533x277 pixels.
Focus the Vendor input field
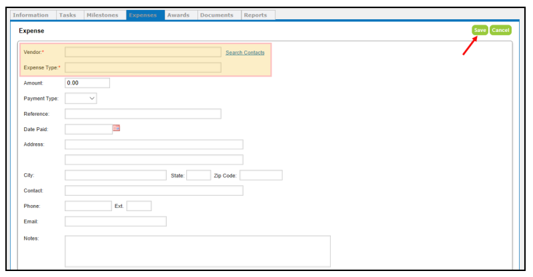point(143,52)
